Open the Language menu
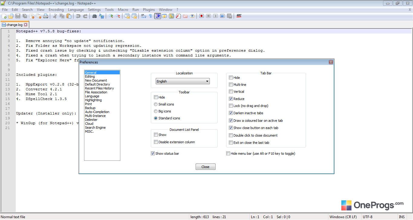 click(76, 10)
